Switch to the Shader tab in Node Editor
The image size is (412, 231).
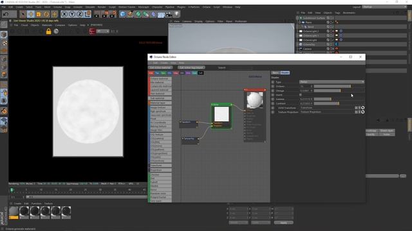(x=285, y=73)
